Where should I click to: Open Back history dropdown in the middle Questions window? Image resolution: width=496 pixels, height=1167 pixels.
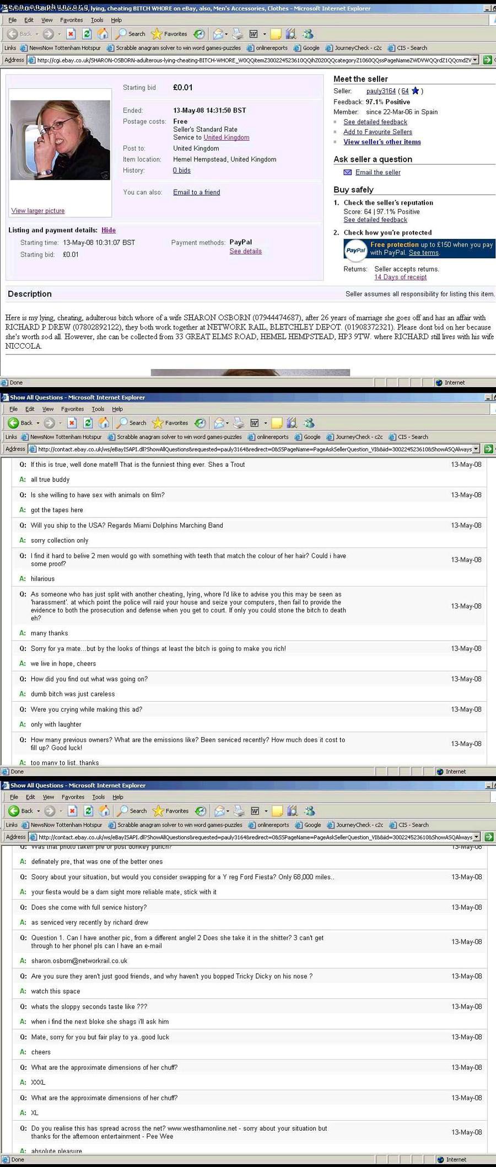click(38, 423)
